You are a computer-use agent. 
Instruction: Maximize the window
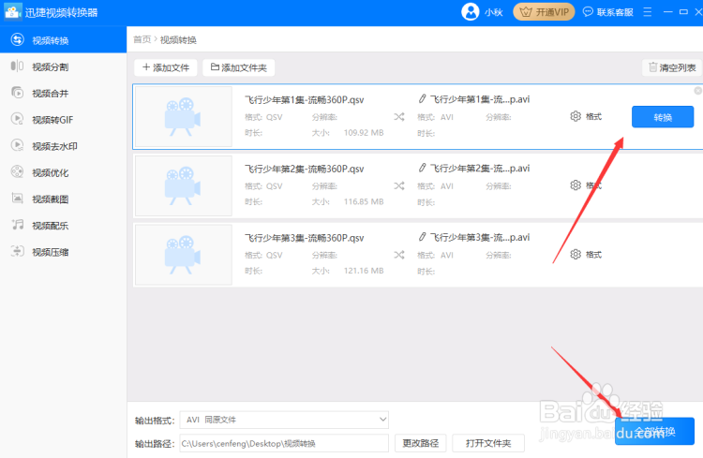click(683, 11)
